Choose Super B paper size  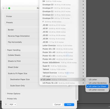(x=63, y=66)
